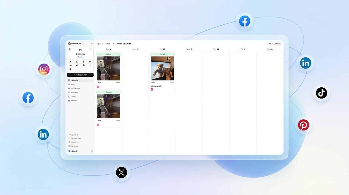Click the Week 38, 2025 title
This screenshot has height=195, width=349.
(x=124, y=44)
